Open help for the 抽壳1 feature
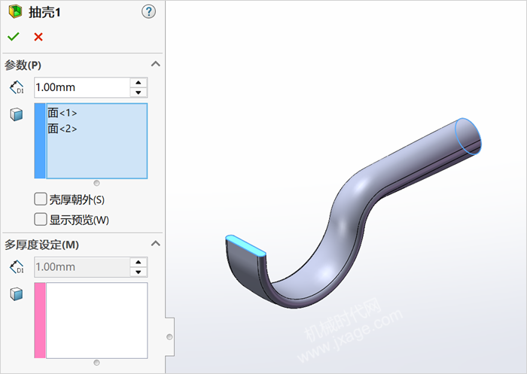The width and height of the screenshot is (527, 374). [148, 12]
